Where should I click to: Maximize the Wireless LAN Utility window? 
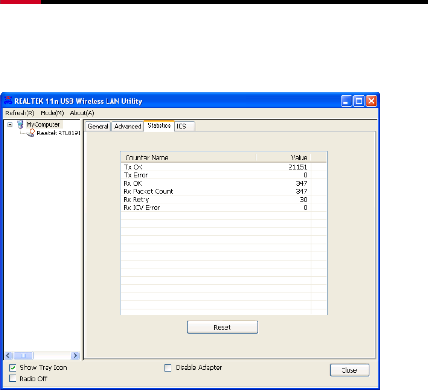358,101
